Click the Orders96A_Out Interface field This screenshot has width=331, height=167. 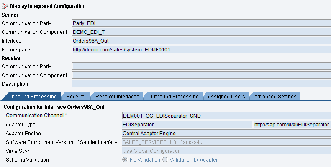[201, 41]
